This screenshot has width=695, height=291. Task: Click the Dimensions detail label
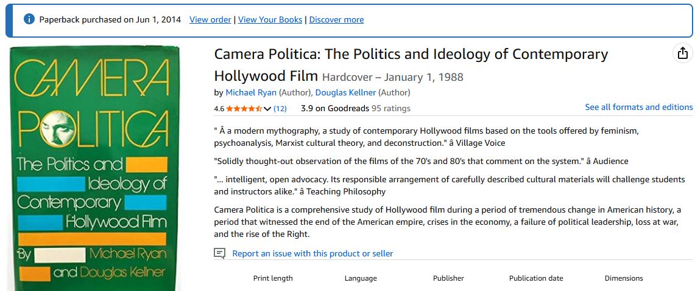click(624, 278)
